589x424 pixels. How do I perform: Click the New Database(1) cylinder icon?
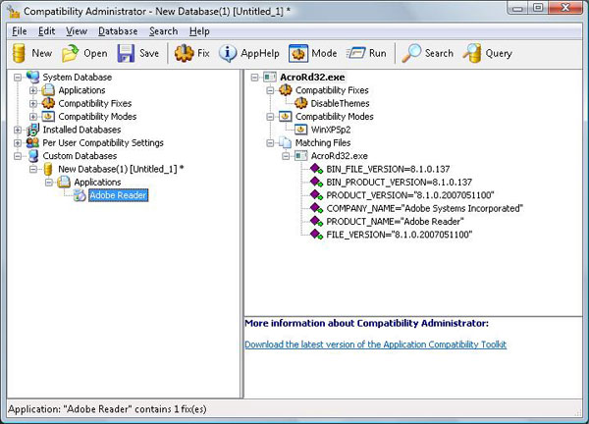pos(48,169)
